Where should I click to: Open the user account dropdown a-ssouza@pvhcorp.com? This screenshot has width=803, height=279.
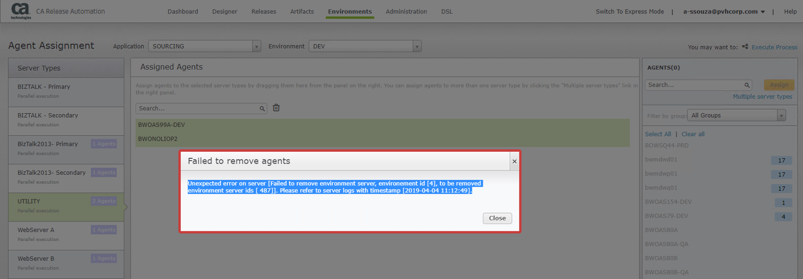[x=724, y=12]
